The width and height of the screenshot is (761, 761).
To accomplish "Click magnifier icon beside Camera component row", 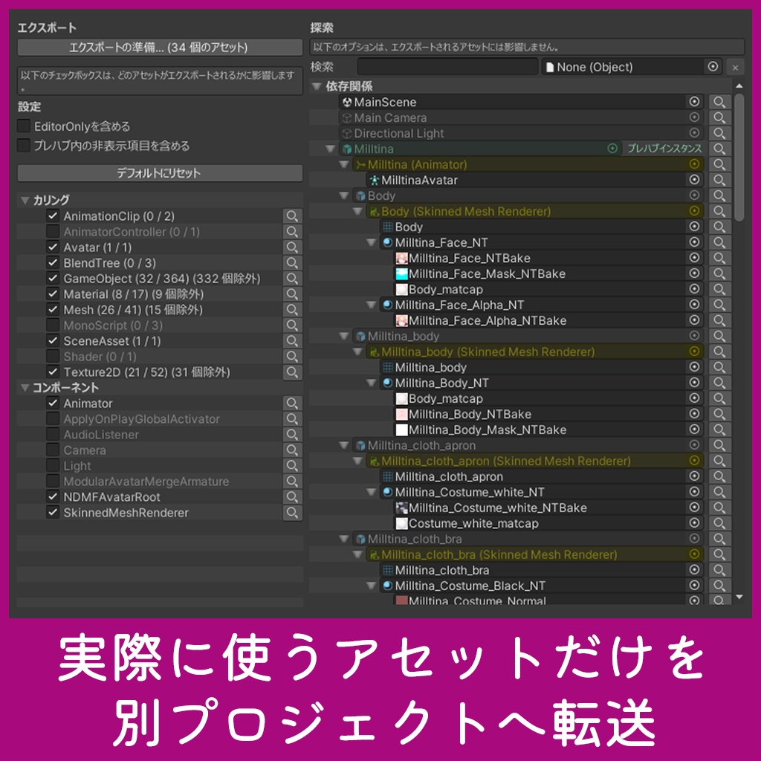I will [x=292, y=450].
